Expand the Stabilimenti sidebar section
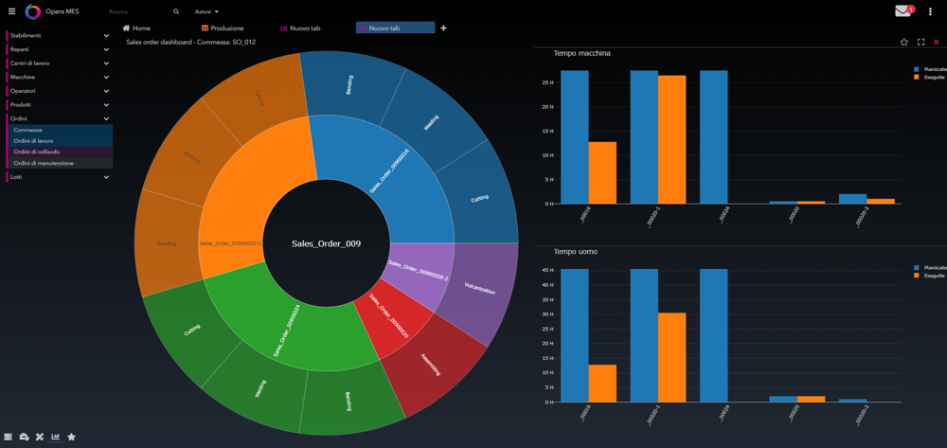Image resolution: width=947 pixels, height=448 pixels. 59,36
